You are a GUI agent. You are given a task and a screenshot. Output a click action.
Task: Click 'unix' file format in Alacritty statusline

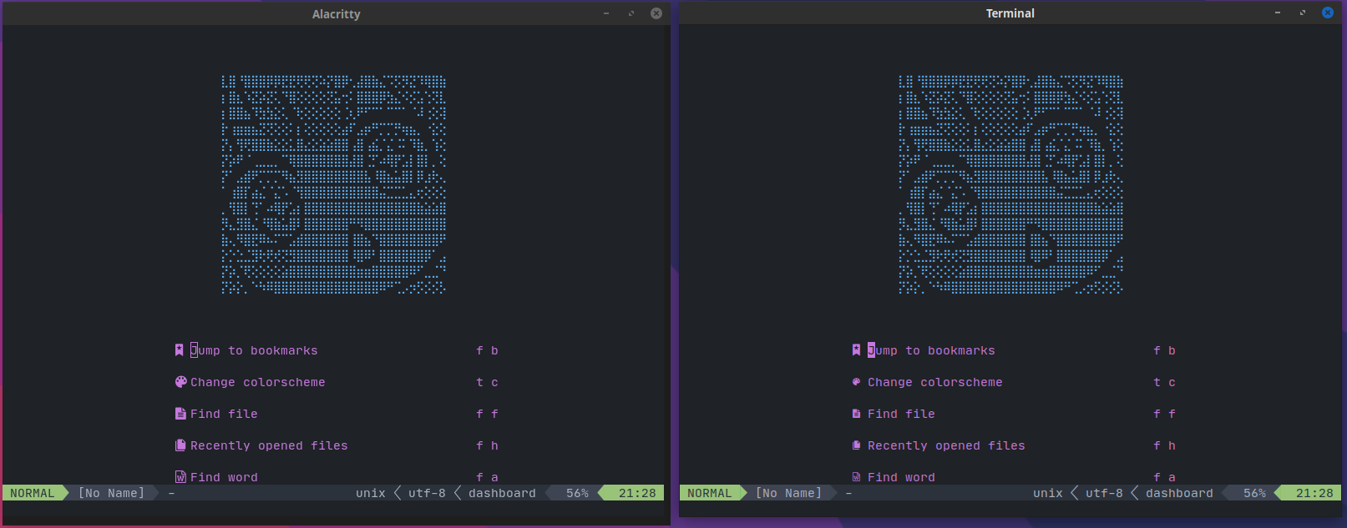[x=371, y=493]
